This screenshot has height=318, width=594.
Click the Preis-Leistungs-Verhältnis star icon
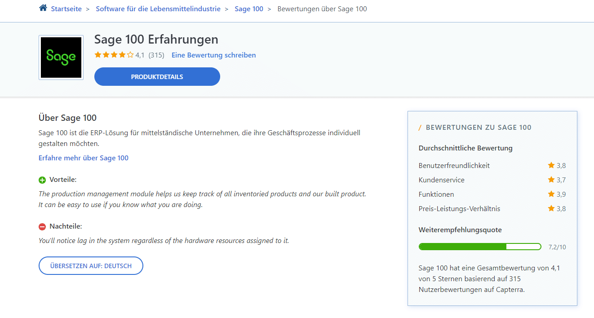[551, 208]
